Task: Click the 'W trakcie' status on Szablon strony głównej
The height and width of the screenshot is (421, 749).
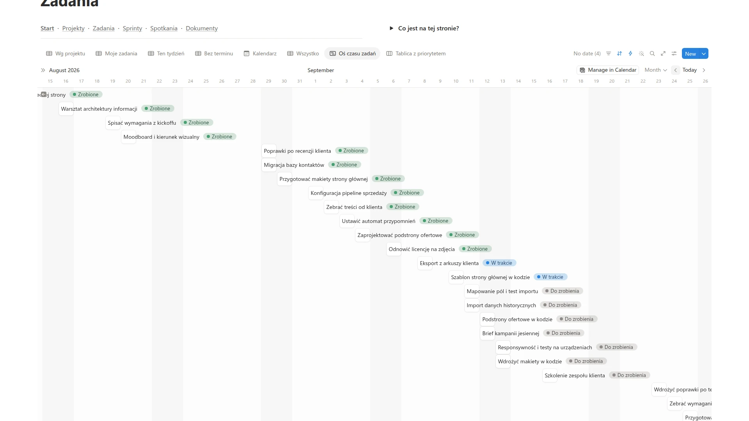Action: [550, 277]
